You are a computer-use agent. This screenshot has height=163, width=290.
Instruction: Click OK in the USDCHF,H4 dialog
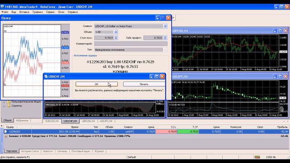point(97,84)
